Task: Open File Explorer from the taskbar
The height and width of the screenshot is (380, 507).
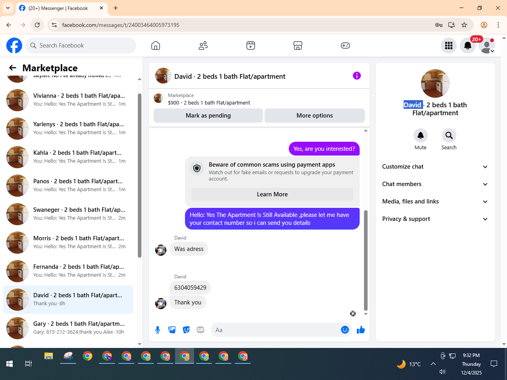Action: 49,356
